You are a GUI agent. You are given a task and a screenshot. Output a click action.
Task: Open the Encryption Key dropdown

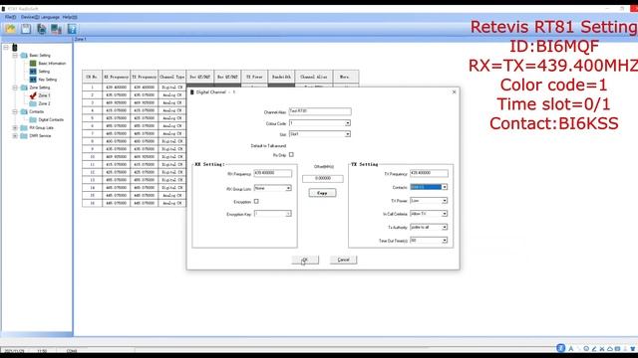pyautogui.click(x=288, y=214)
